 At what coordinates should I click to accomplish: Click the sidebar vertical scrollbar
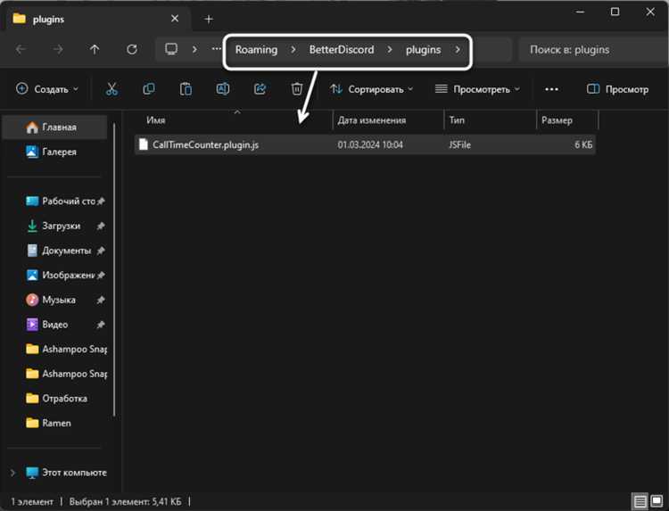(114, 268)
